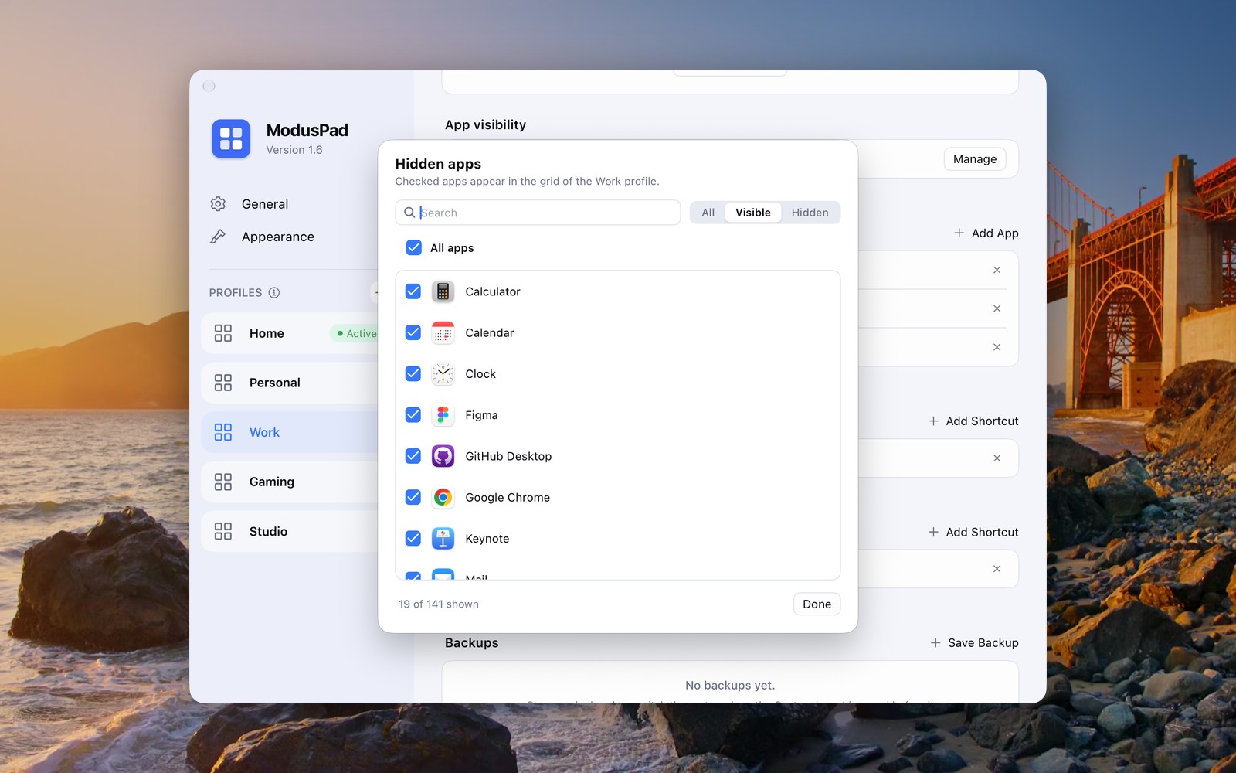
Task: Click the GitHub Desktop app icon
Action: click(443, 456)
